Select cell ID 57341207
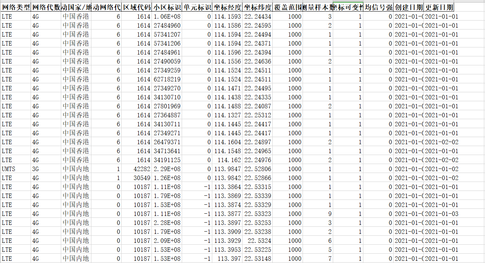This screenshot has width=485, height=263. coord(167,34)
